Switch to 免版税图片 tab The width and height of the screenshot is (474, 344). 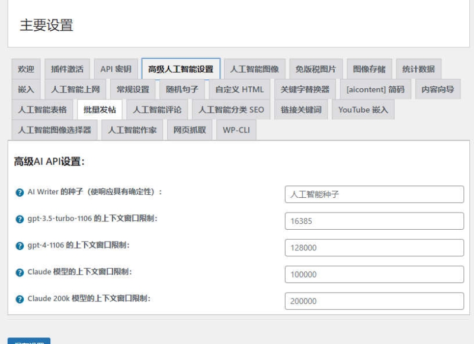316,69
